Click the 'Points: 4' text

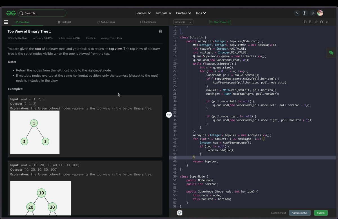91,38
